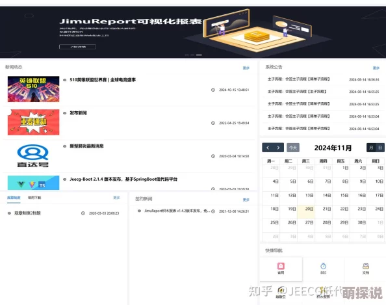Go to next month in calendar
Viewport: 386px width, 305px height.
click(x=278, y=148)
